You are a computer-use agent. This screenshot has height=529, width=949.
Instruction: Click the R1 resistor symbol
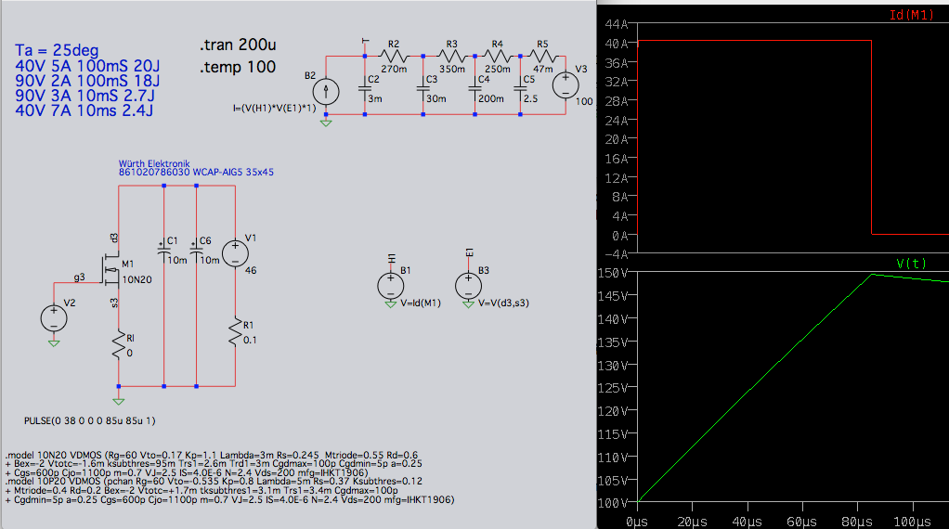[235, 332]
